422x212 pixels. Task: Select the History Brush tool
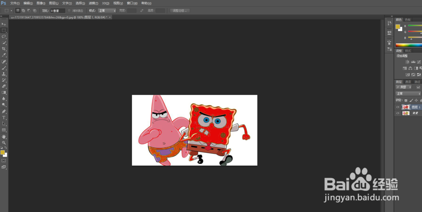pos(4,80)
